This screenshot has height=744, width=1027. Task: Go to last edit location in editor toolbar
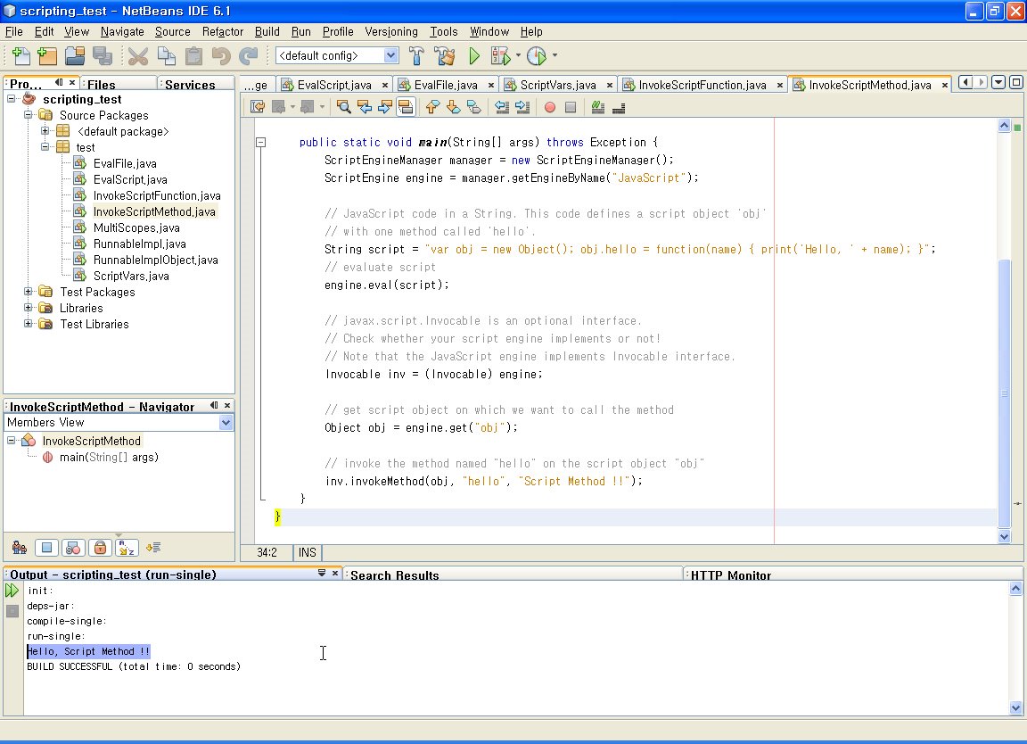tap(258, 107)
